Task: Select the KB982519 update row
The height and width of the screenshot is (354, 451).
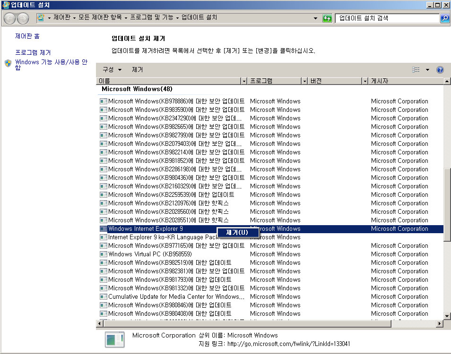Action: [x=271, y=263]
